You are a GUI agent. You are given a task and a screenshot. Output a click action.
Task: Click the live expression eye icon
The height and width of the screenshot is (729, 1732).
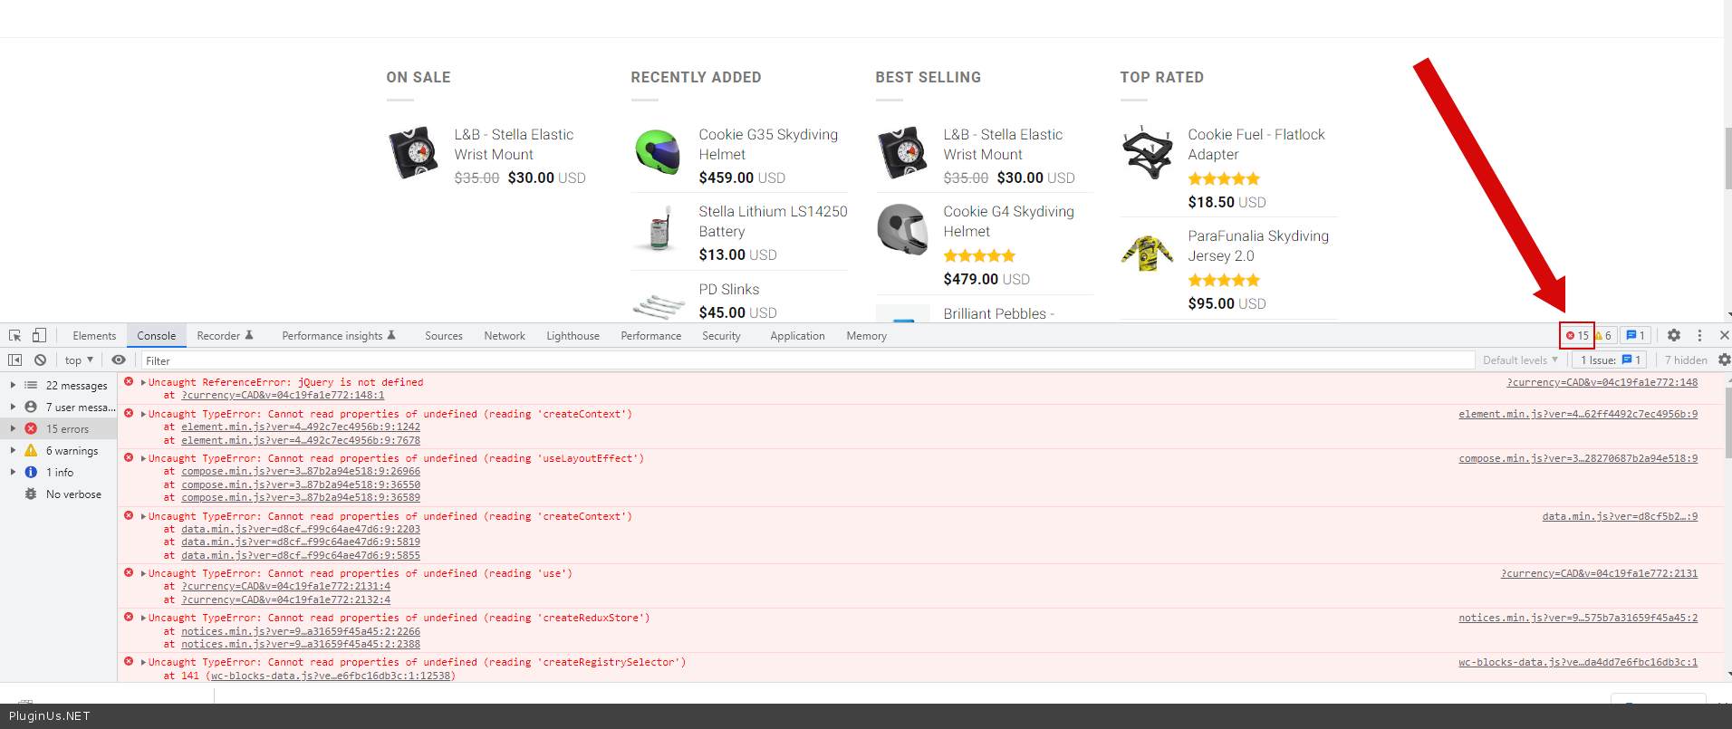pos(119,360)
